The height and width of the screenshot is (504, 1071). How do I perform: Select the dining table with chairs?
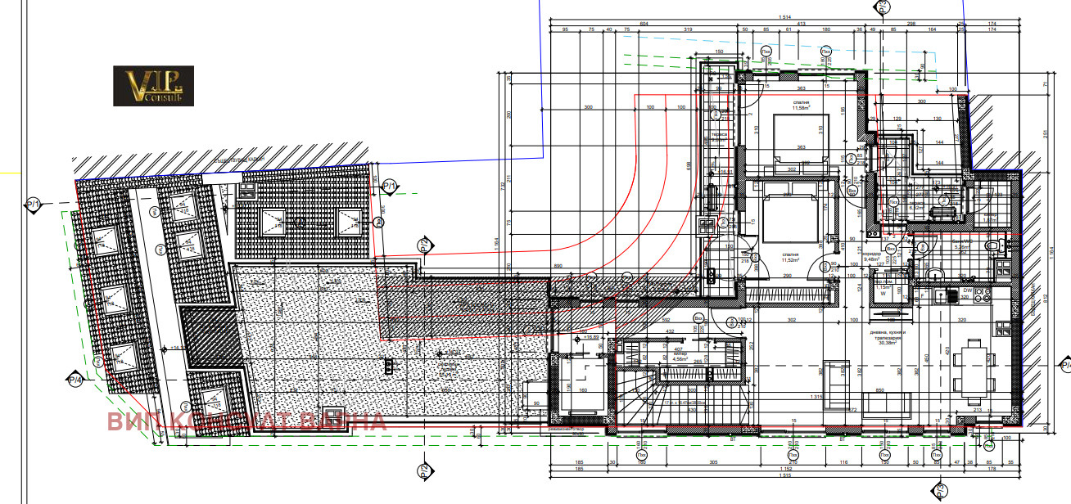pyautogui.click(x=973, y=363)
